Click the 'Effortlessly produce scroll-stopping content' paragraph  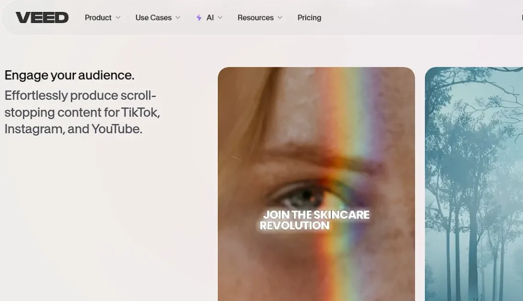[82, 112]
